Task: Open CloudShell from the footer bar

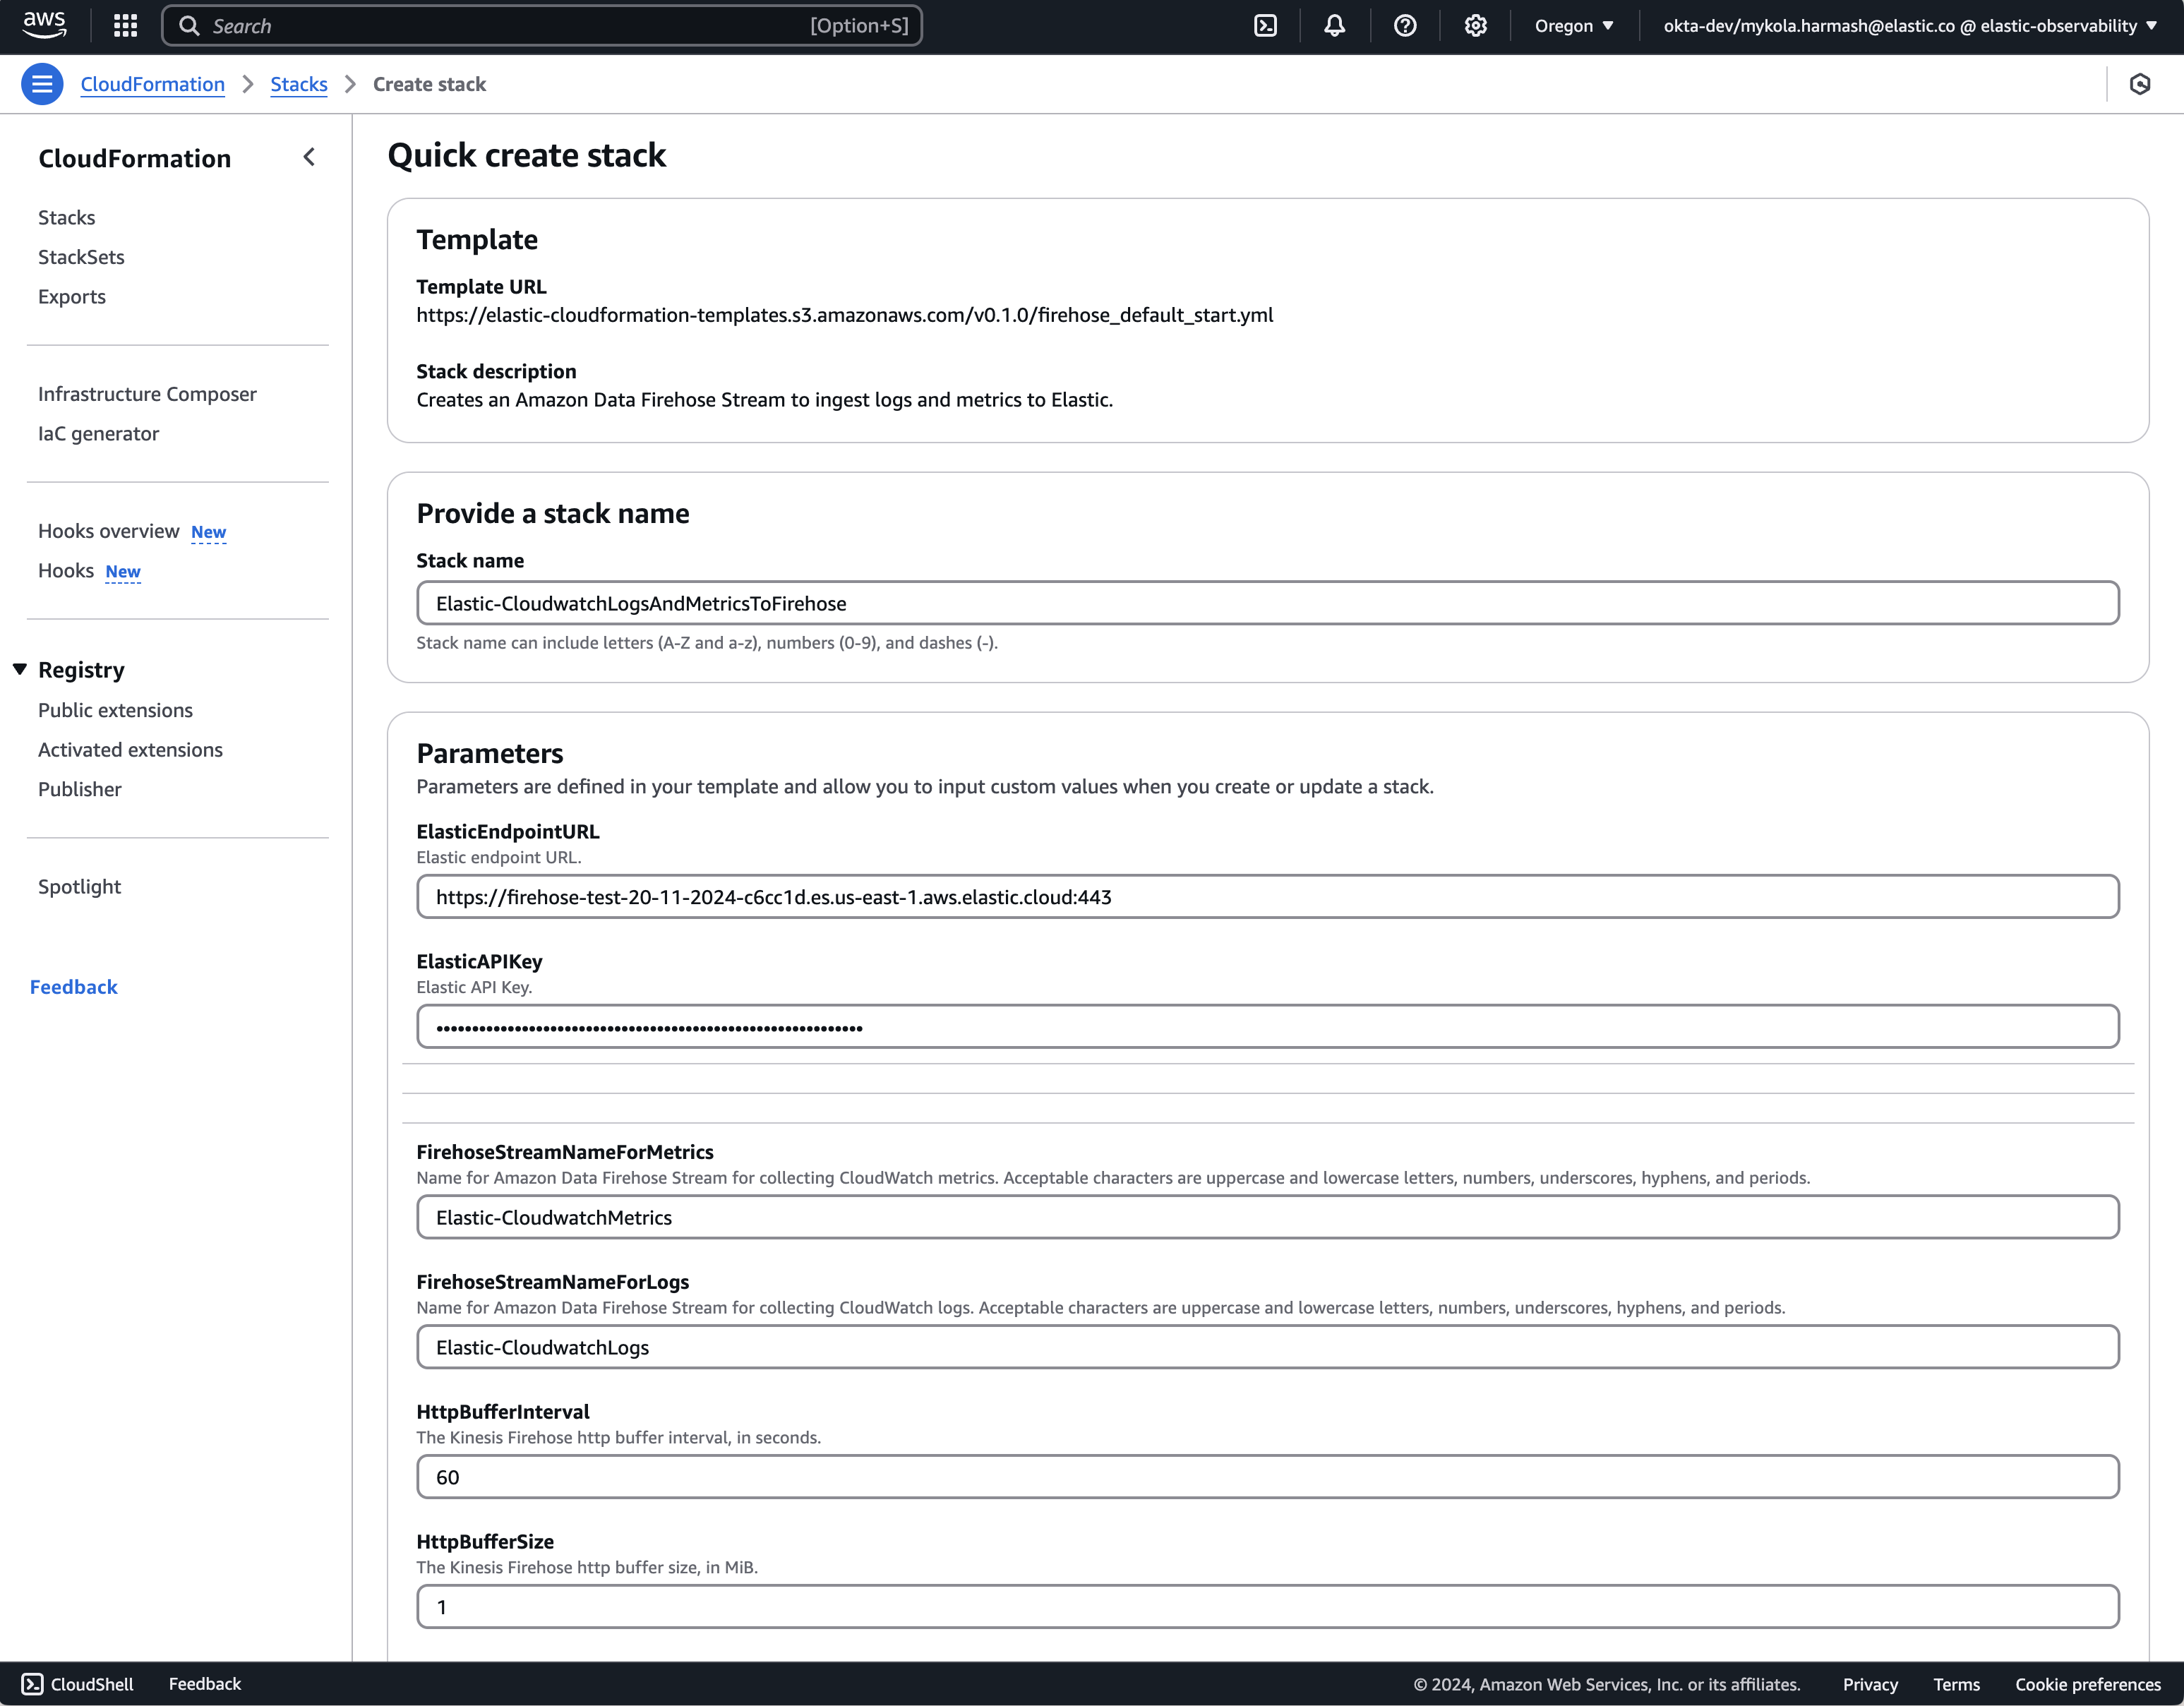Action: click(x=78, y=1684)
